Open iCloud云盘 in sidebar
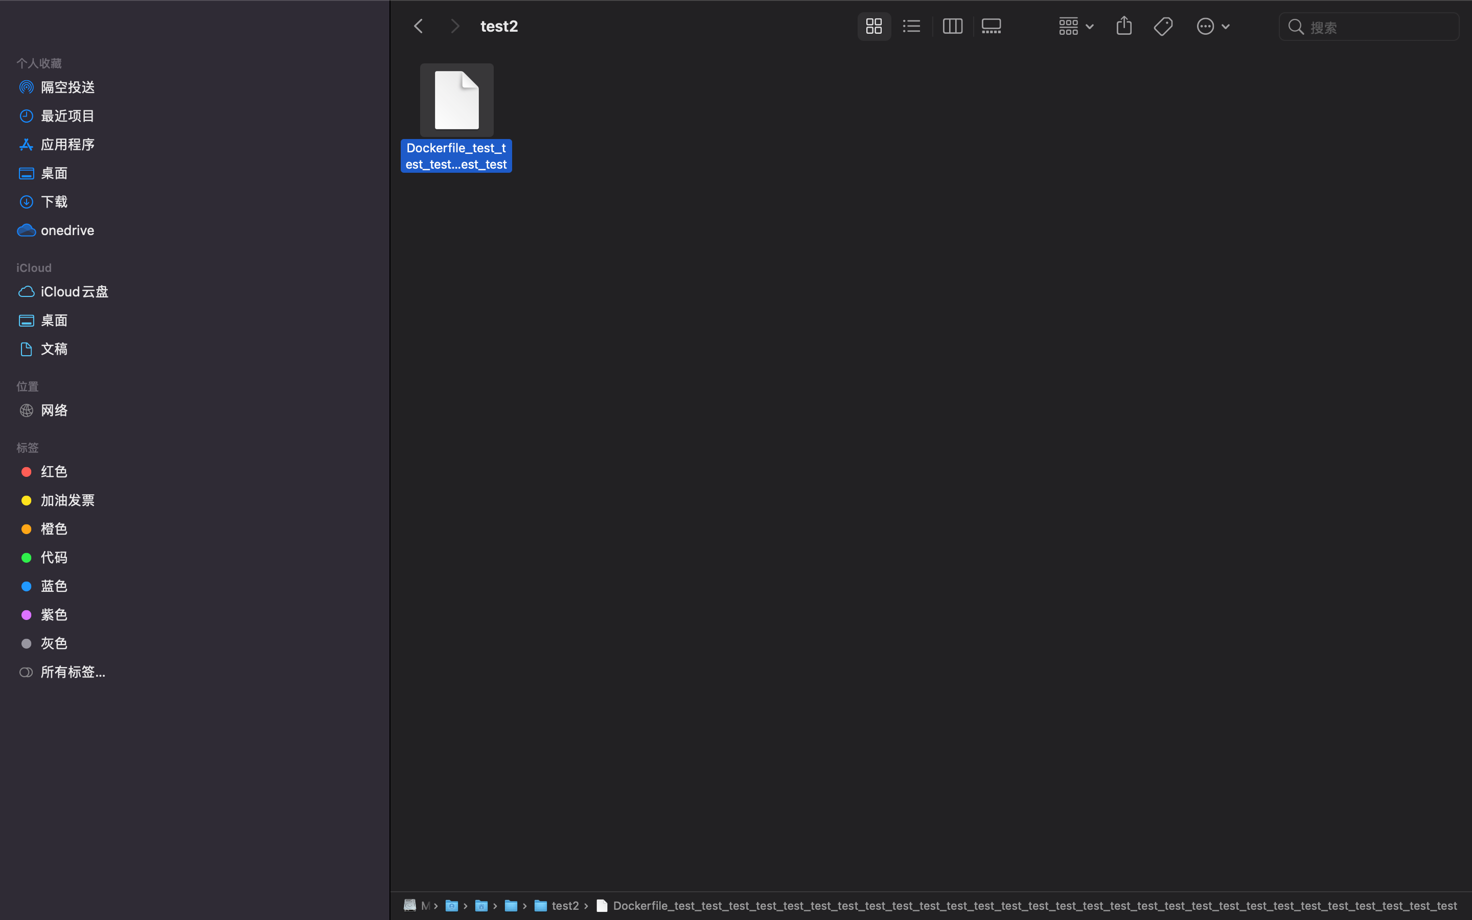 coord(74,292)
